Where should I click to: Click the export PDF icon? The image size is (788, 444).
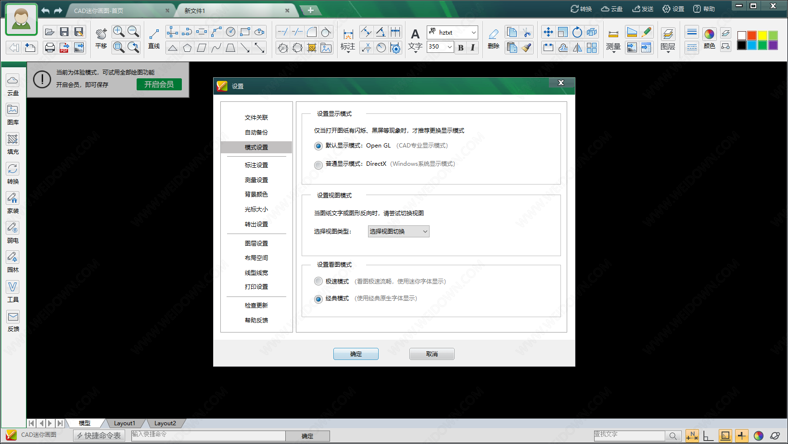(64, 47)
